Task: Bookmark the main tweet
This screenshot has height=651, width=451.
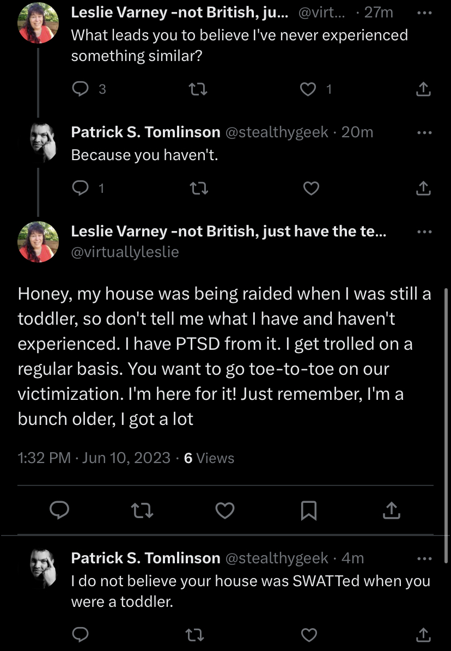Action: pos(308,510)
